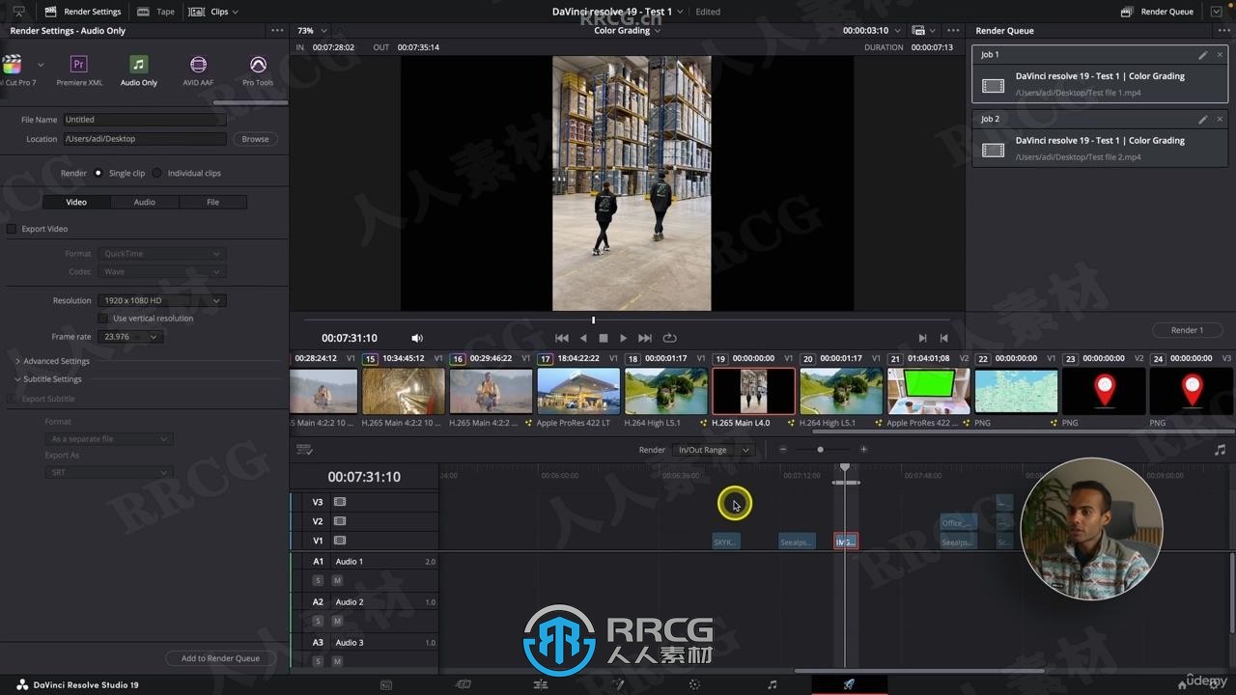Mute the Audio 2 track

pyautogui.click(x=337, y=621)
